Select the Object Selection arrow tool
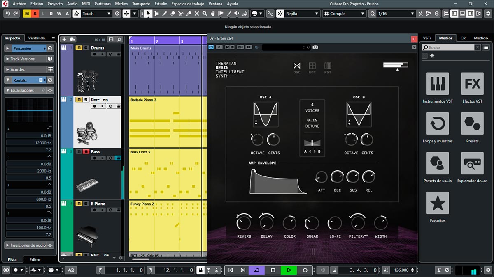 148,14
